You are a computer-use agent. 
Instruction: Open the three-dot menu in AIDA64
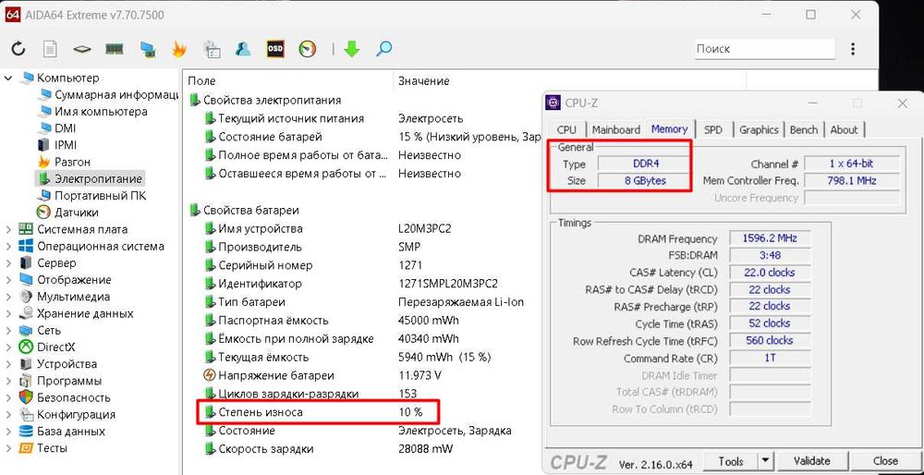tap(853, 49)
